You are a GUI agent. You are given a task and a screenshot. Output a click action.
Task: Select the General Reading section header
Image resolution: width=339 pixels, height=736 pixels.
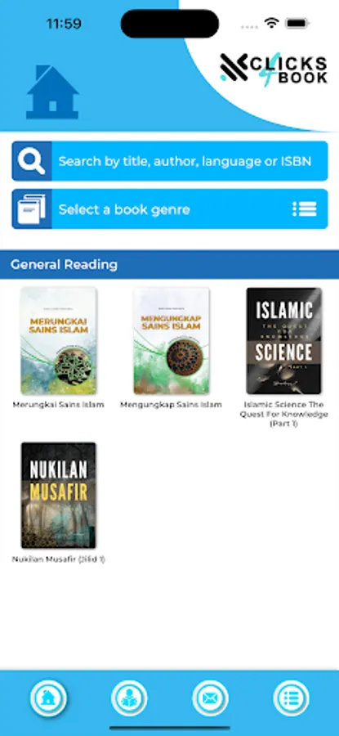(x=169, y=265)
